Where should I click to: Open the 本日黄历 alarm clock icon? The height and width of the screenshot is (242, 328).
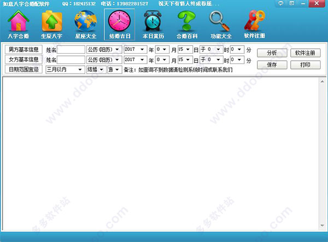point(153,25)
